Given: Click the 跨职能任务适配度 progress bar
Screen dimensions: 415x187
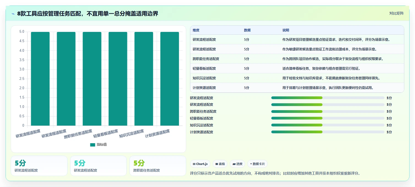Looking at the screenshot, I should point(328,112).
